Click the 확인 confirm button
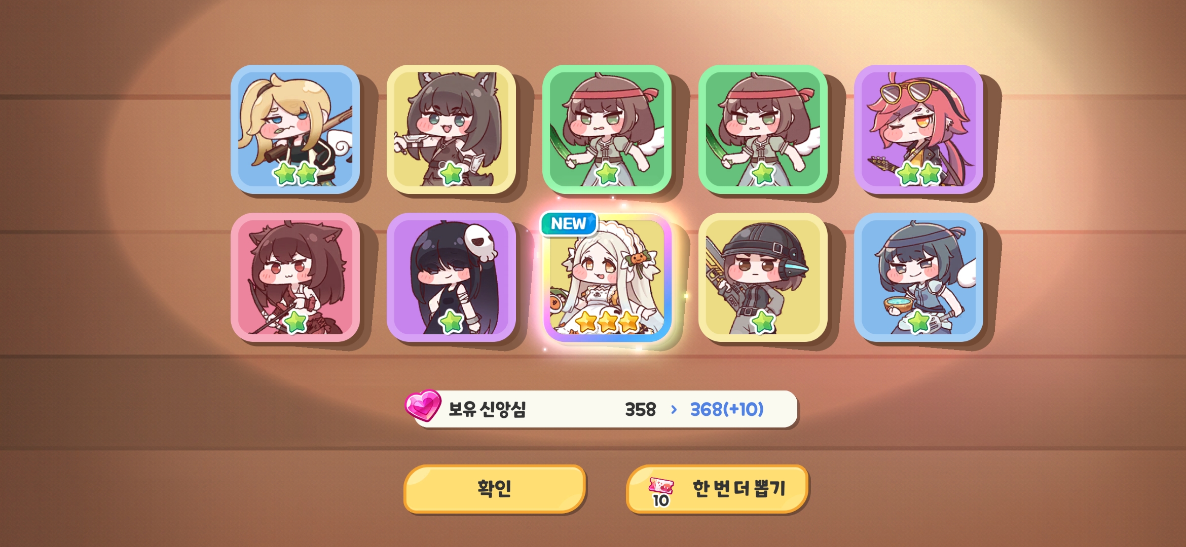1186x547 pixels. 495,489
